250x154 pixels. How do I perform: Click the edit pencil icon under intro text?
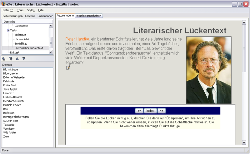coord(68,68)
